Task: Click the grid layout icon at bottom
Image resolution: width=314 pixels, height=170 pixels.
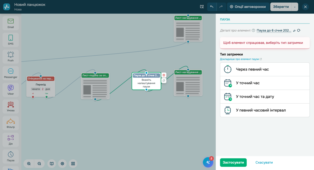Action: coord(73,163)
